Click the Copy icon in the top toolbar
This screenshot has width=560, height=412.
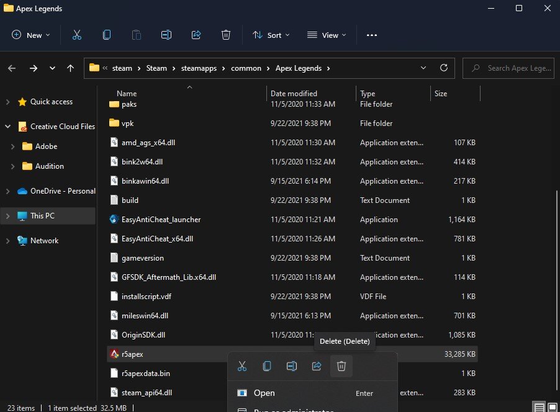(x=107, y=35)
